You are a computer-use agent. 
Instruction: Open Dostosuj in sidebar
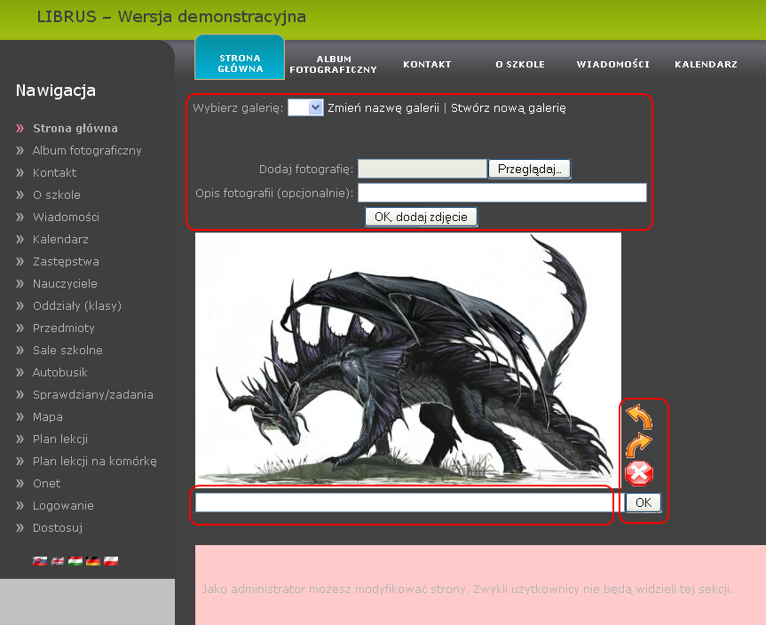[x=58, y=527]
